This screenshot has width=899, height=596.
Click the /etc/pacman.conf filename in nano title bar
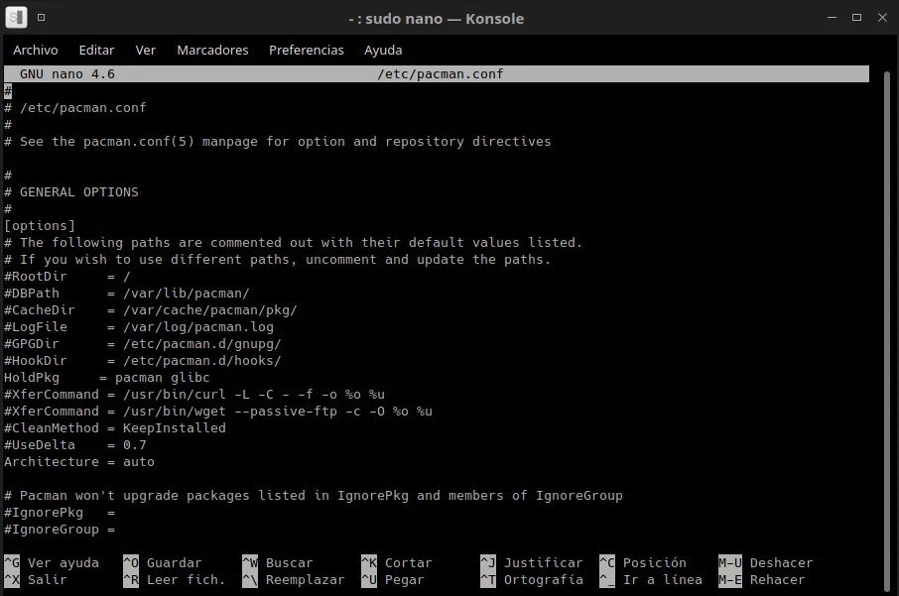coord(441,74)
